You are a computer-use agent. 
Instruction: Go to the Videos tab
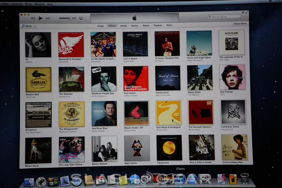[146, 25]
